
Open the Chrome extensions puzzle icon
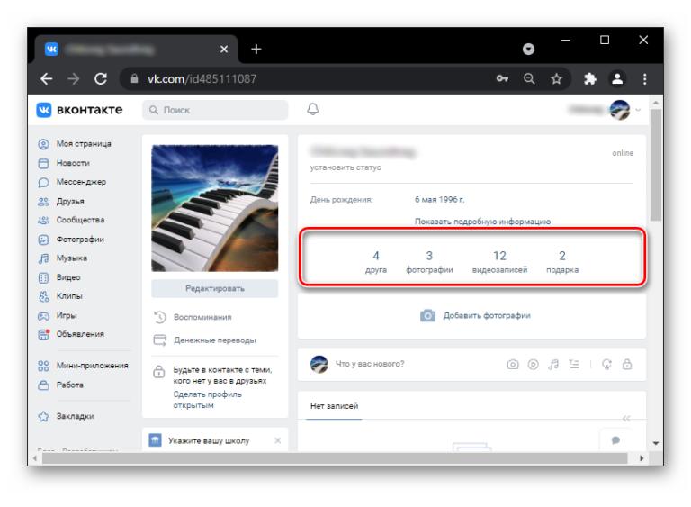point(590,78)
